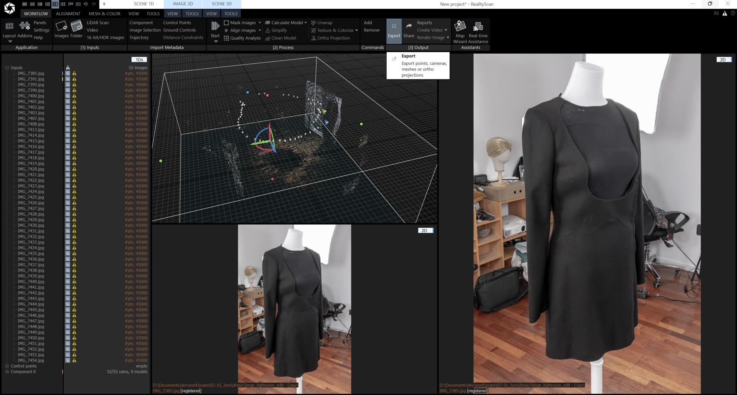The height and width of the screenshot is (395, 737).
Task: Click the Export button
Action: click(394, 31)
